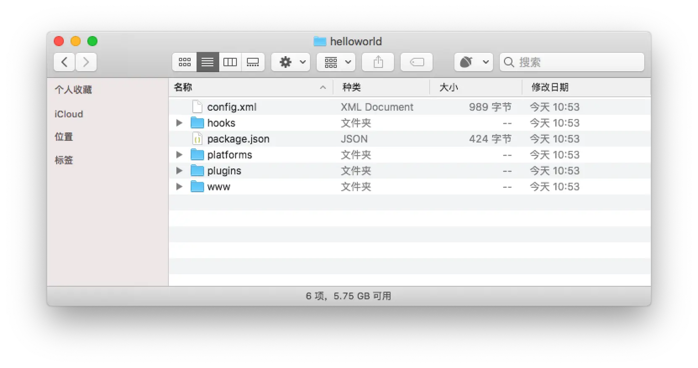Select the www folder icon

(197, 187)
